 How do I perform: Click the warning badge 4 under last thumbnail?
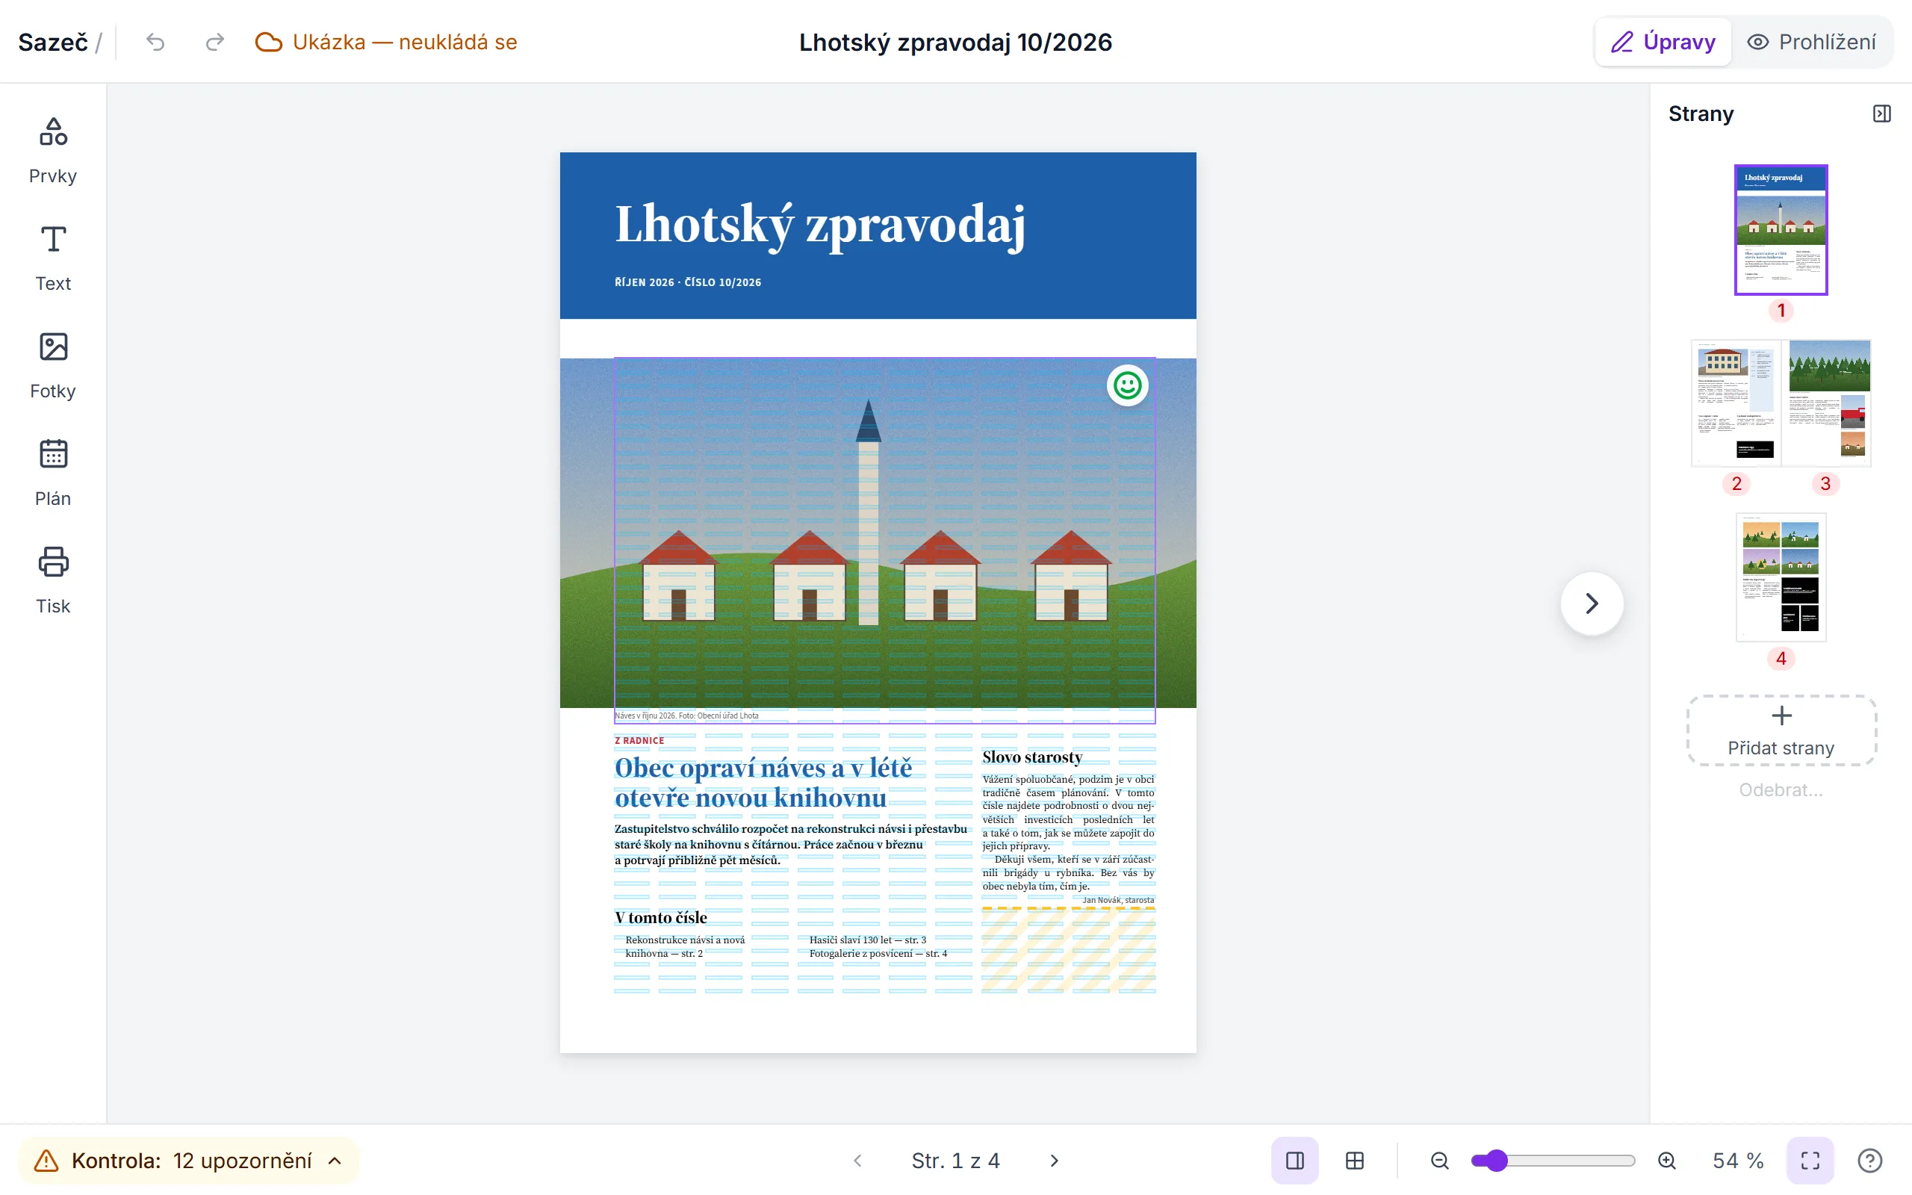(x=1781, y=658)
